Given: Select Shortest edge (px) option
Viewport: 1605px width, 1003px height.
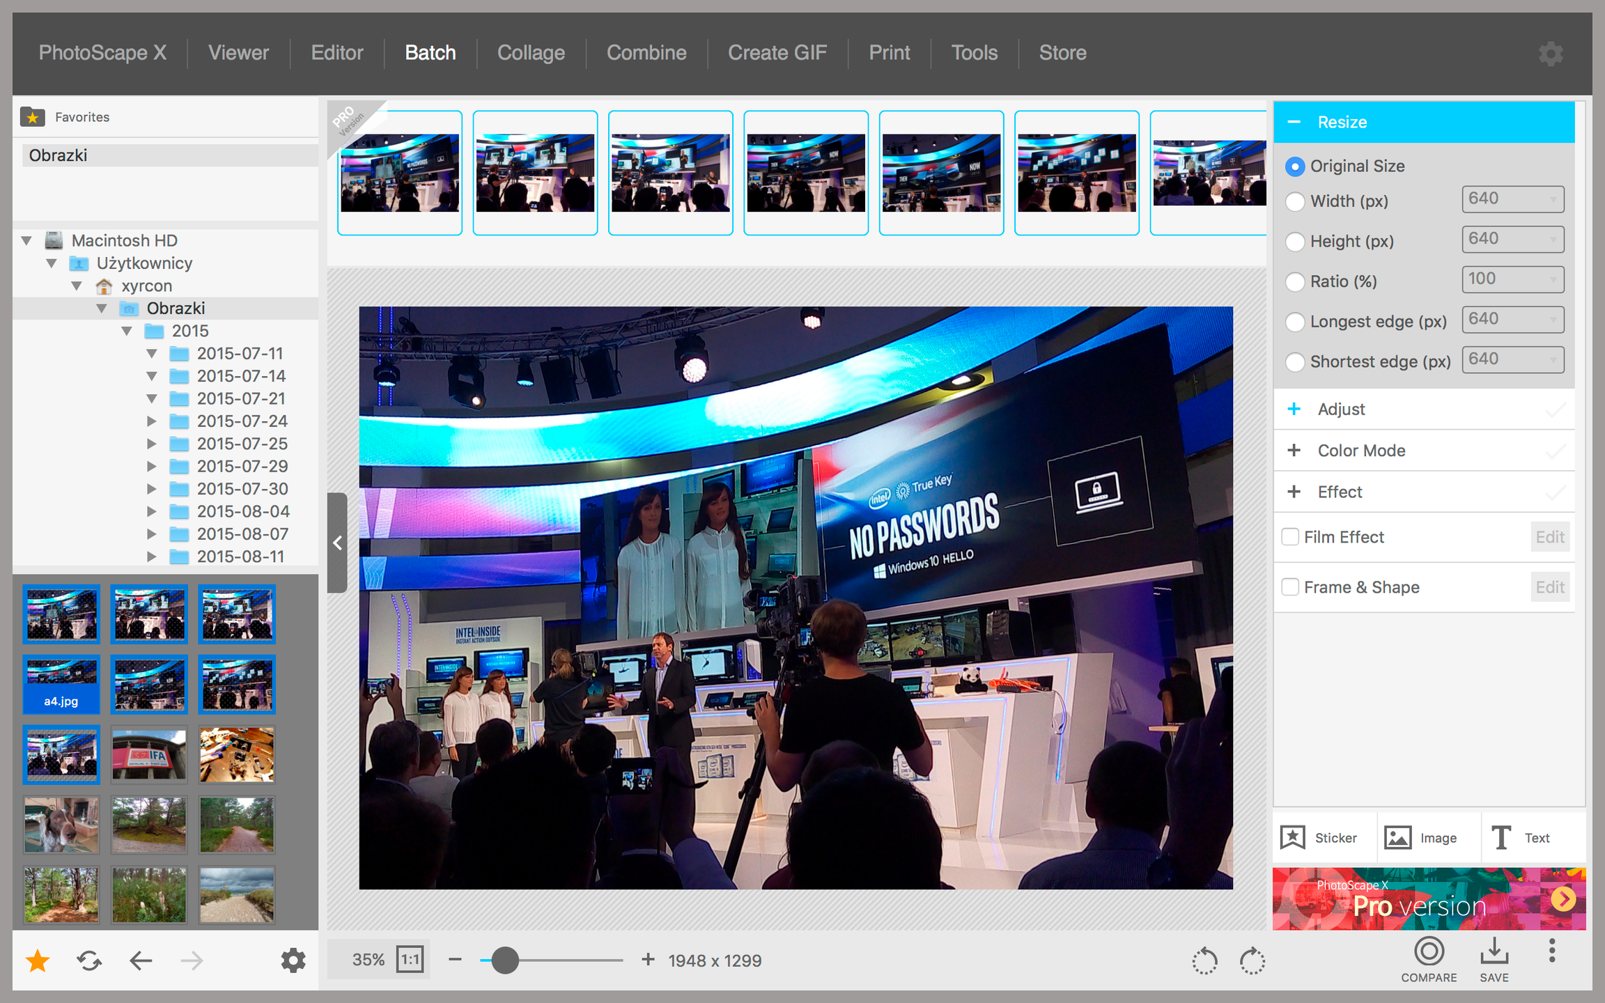Looking at the screenshot, I should (x=1295, y=362).
